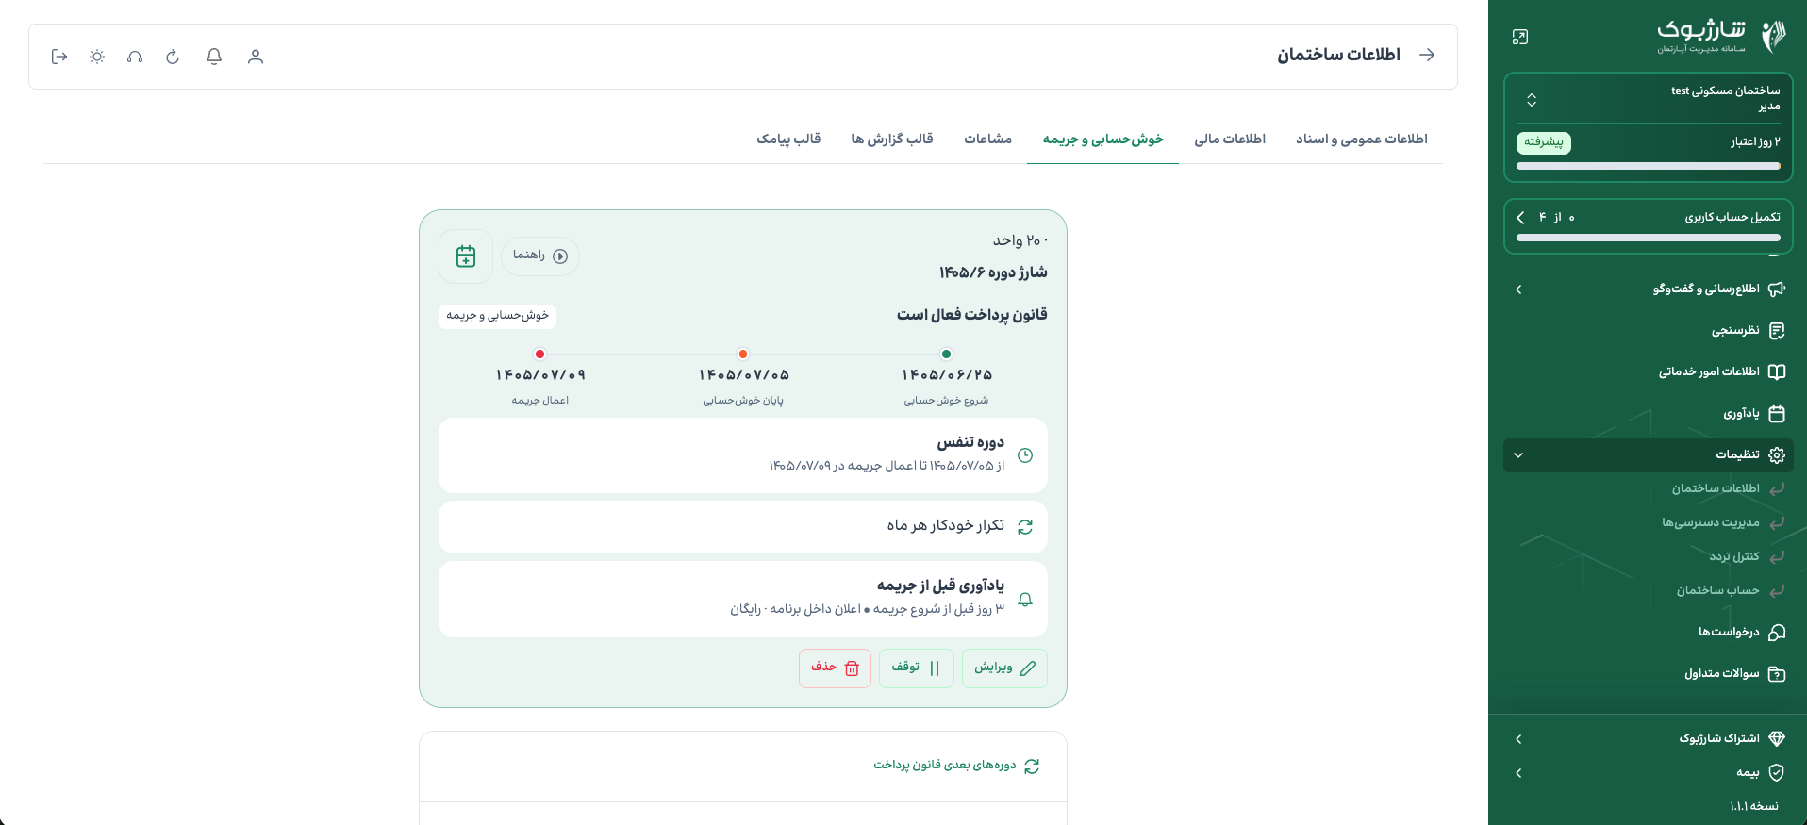Toggle light theme sun icon

click(97, 57)
